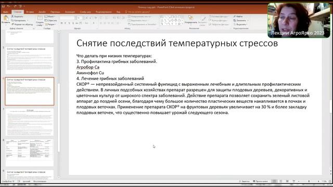Image resolution: width=333 pixels, height=187 pixels.
Task: Select slide 8 thumbnail with table
Action: pos(30,153)
